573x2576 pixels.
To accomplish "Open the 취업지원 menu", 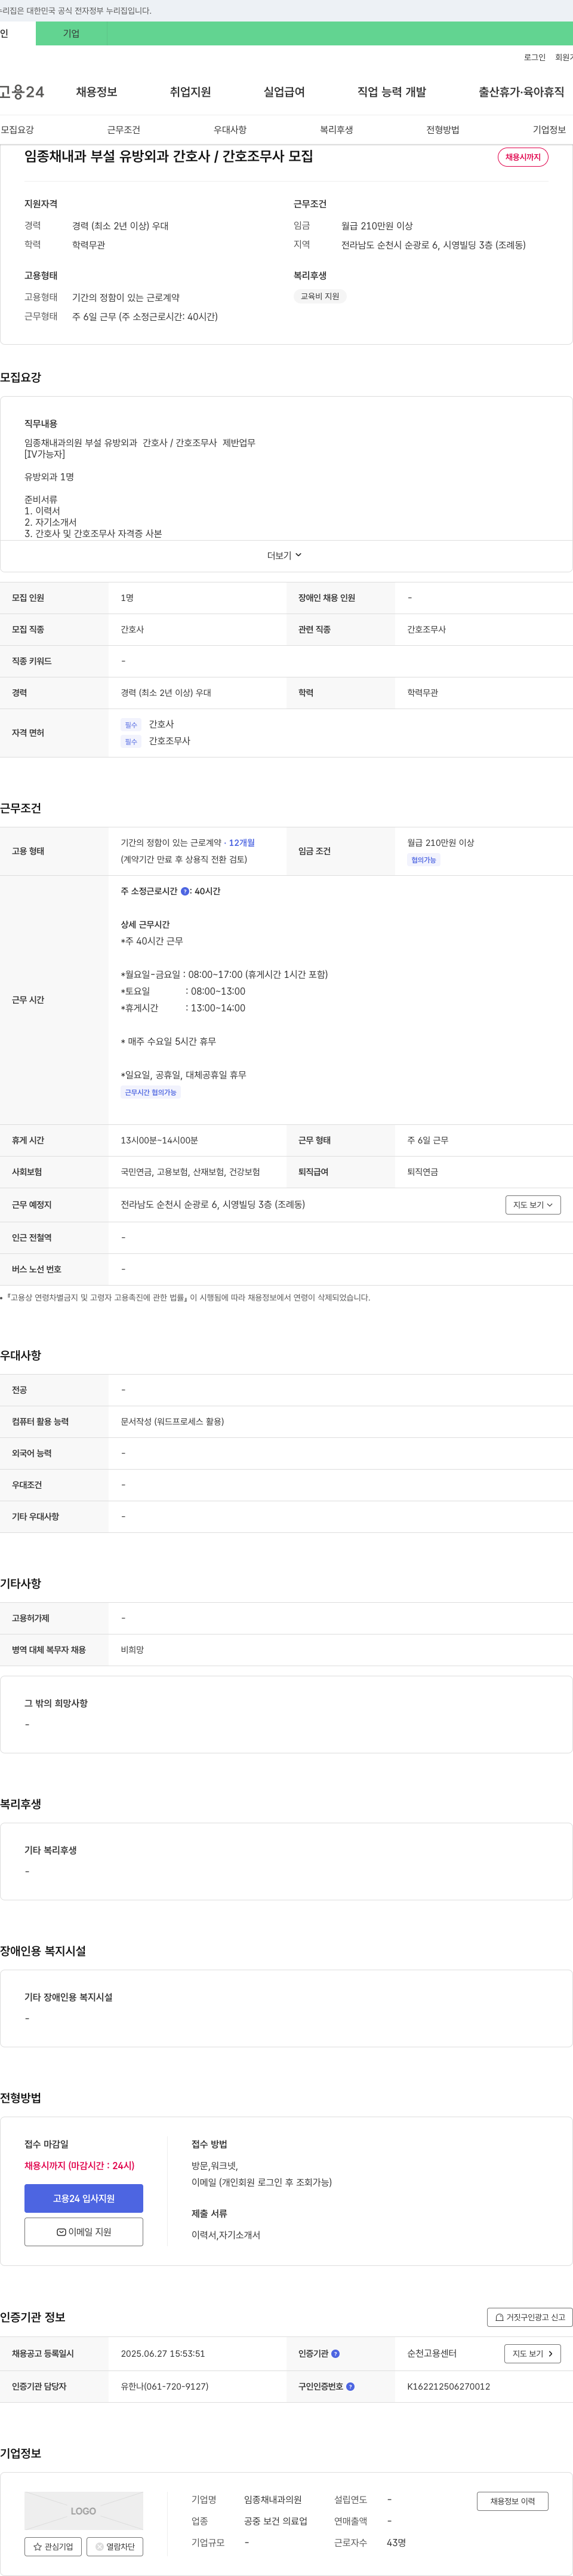I will point(190,92).
